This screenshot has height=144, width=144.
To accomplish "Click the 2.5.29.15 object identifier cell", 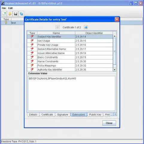I will pos(94,41).
